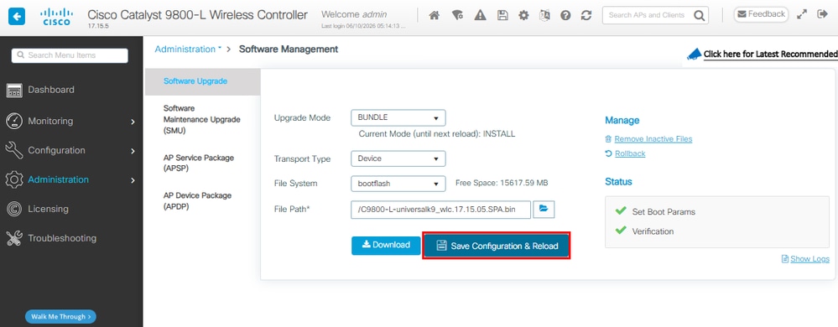Click the Welcome admin text
Screen dimensions: 838x327
point(354,14)
